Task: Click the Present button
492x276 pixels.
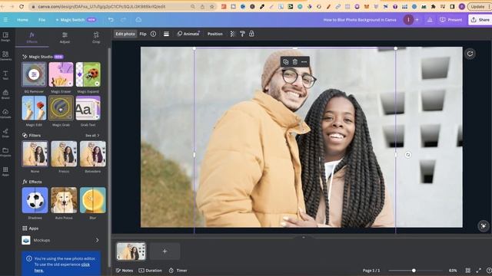Action: (x=451, y=20)
